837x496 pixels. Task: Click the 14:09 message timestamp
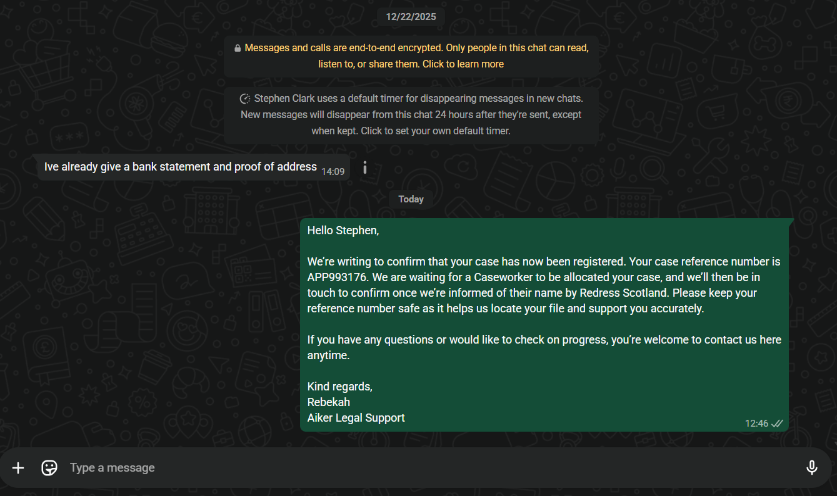pyautogui.click(x=333, y=171)
